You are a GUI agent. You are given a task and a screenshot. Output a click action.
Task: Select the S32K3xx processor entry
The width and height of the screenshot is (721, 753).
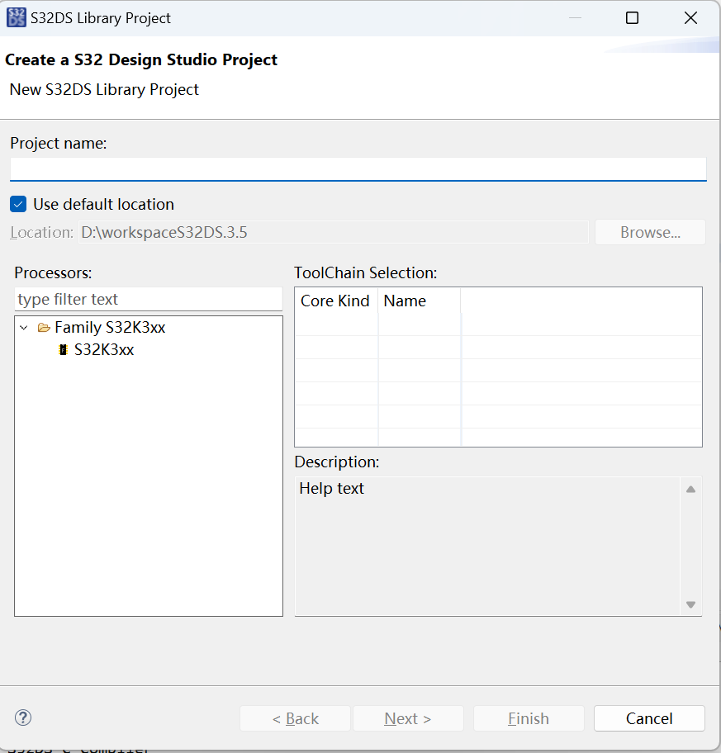coord(104,350)
